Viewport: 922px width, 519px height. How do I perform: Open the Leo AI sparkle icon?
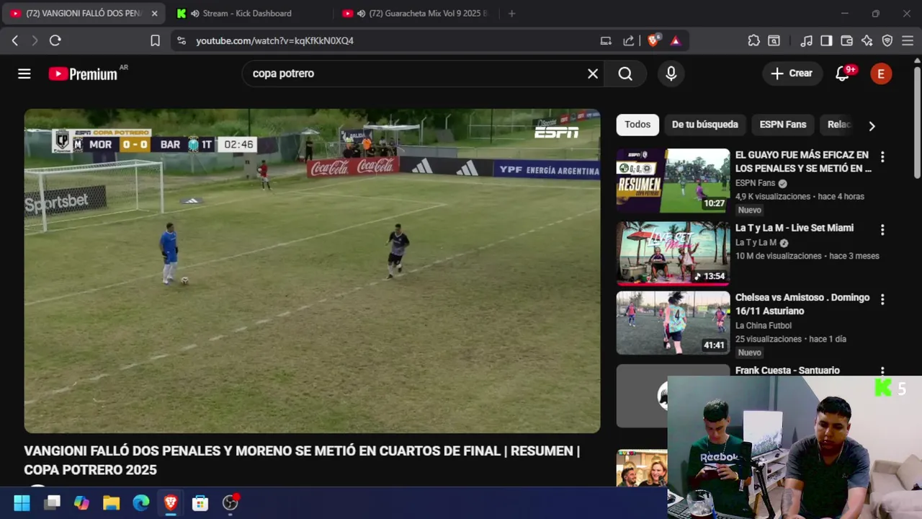[867, 40]
